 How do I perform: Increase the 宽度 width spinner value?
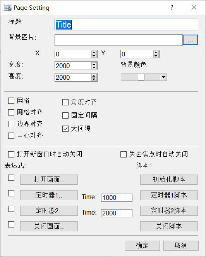94,64
